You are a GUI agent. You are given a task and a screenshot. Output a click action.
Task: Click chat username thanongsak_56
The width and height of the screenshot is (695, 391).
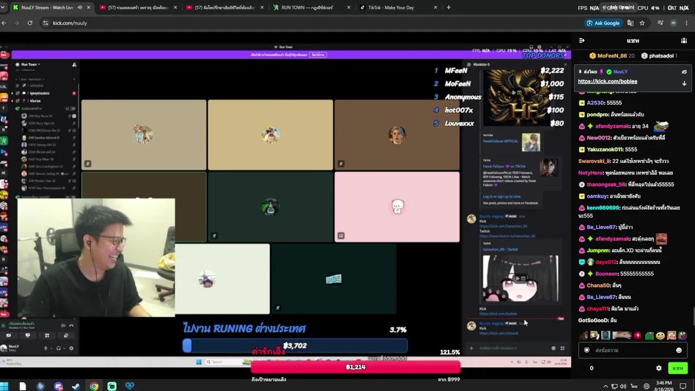606,185
